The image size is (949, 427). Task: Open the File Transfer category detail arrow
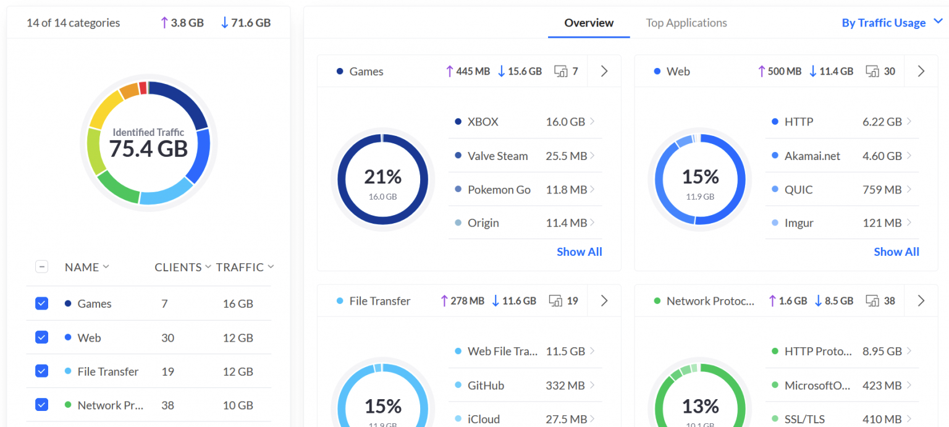coord(604,301)
